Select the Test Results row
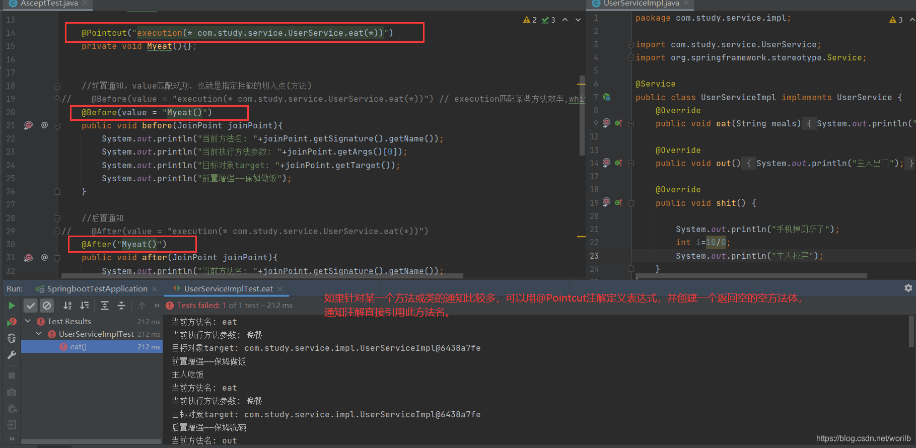Image resolution: width=916 pixels, height=448 pixels. point(92,321)
